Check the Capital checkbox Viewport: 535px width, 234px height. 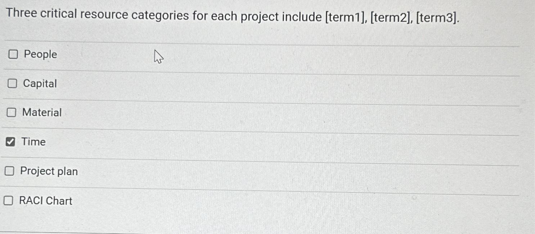click(13, 84)
